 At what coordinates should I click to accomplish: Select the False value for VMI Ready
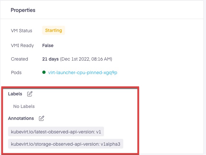(x=48, y=45)
